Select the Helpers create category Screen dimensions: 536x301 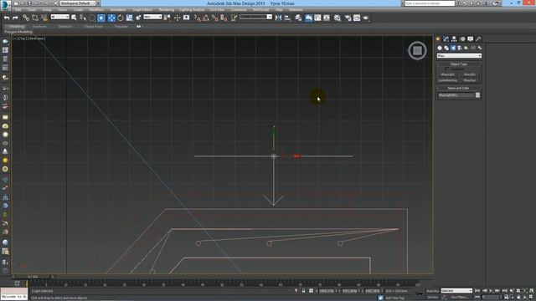click(x=466, y=48)
